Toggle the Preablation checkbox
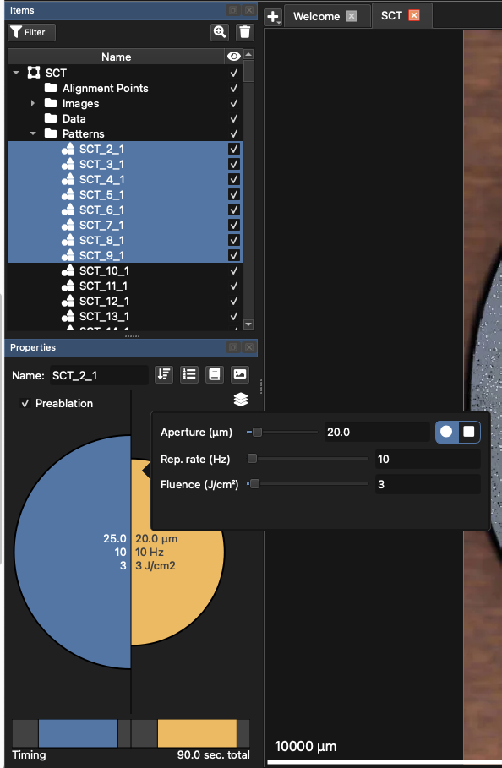The width and height of the screenshot is (502, 768). (25, 404)
